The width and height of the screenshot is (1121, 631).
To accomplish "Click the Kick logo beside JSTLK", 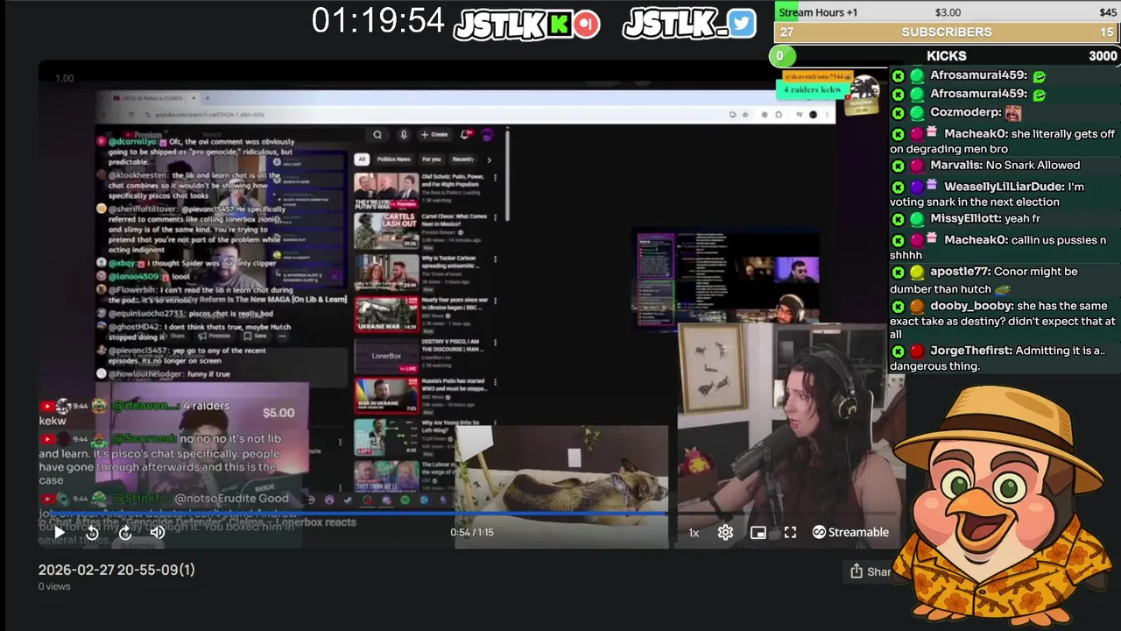I will 559,24.
